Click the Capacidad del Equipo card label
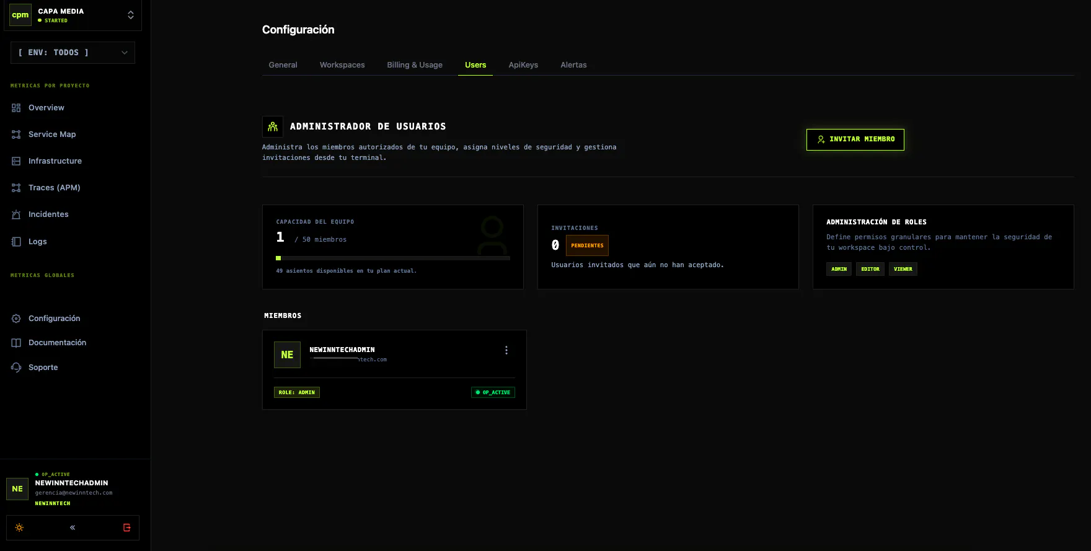This screenshot has width=1091, height=551. point(315,222)
